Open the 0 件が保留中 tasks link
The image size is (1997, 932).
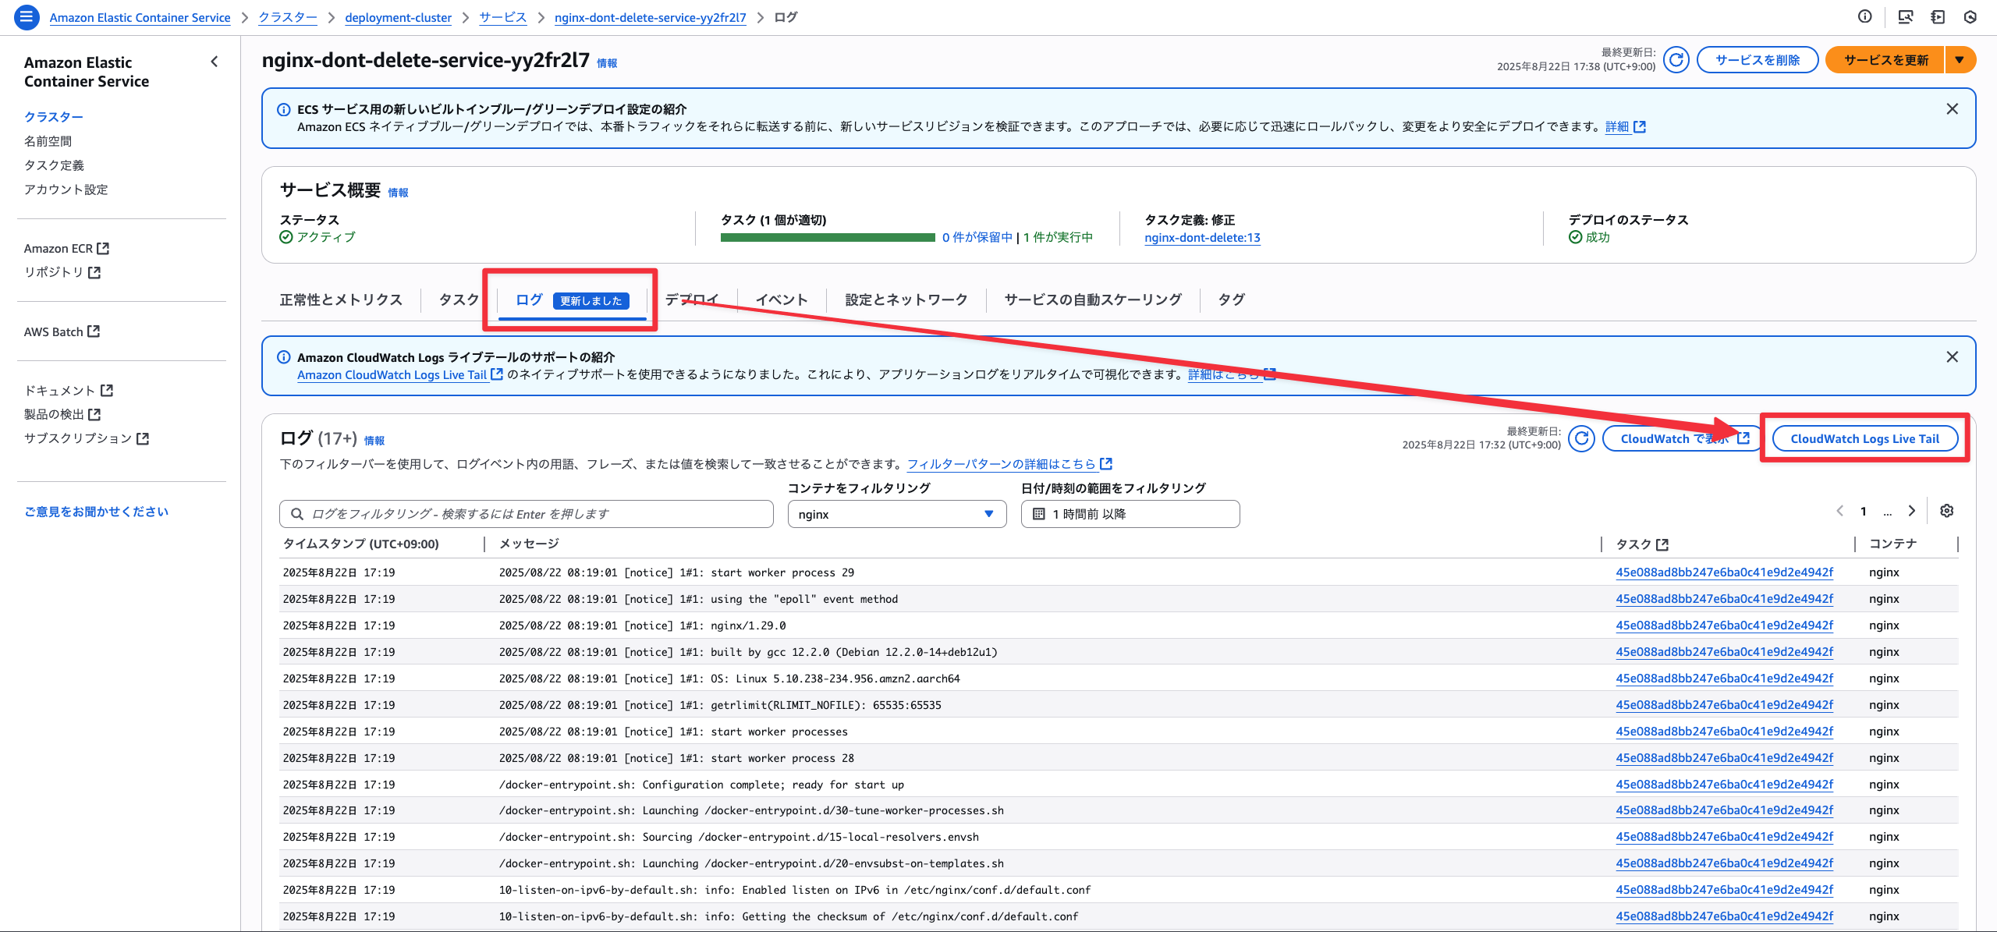[977, 237]
